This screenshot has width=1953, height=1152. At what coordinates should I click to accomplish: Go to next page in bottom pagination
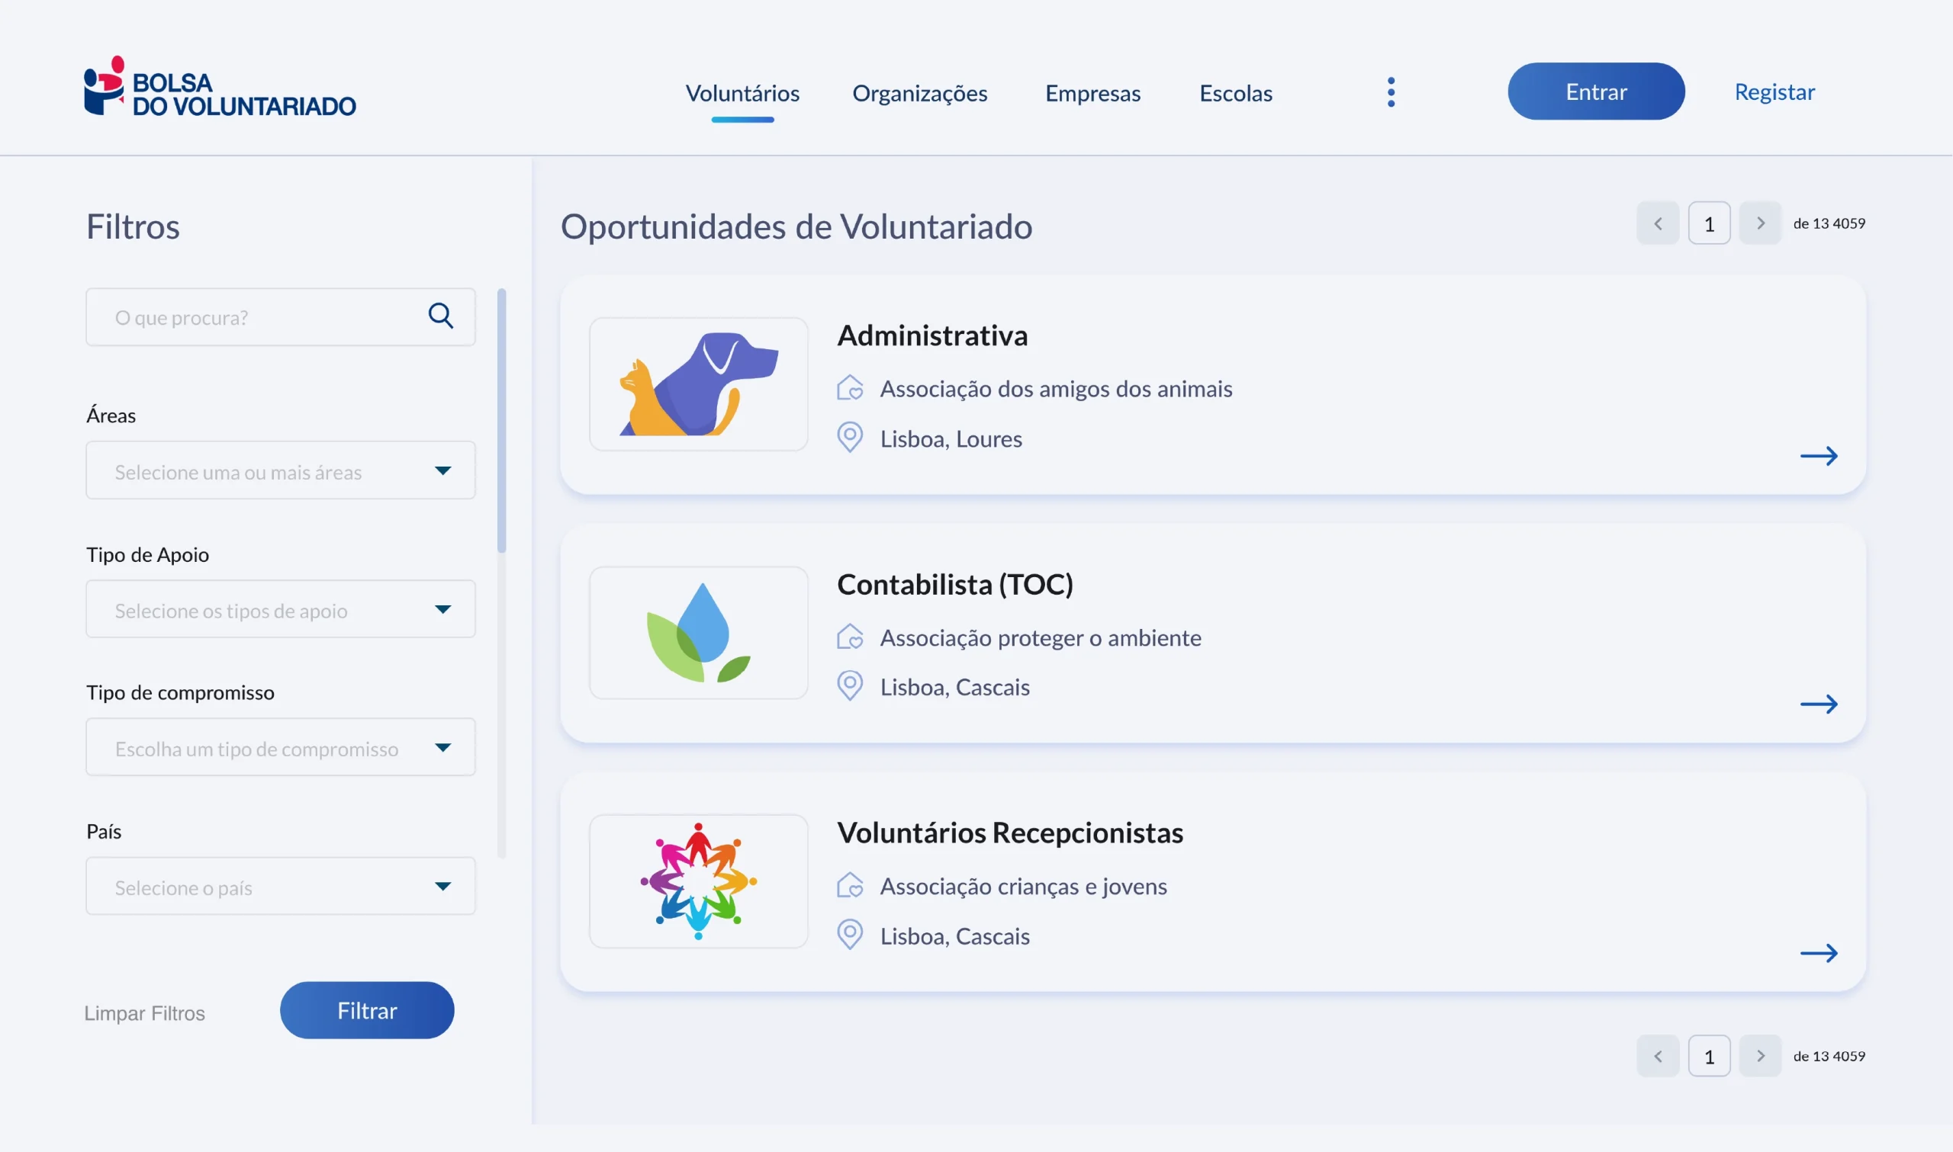coord(1760,1056)
